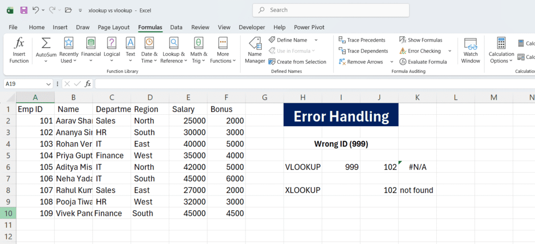Open the Watch Window

click(472, 51)
